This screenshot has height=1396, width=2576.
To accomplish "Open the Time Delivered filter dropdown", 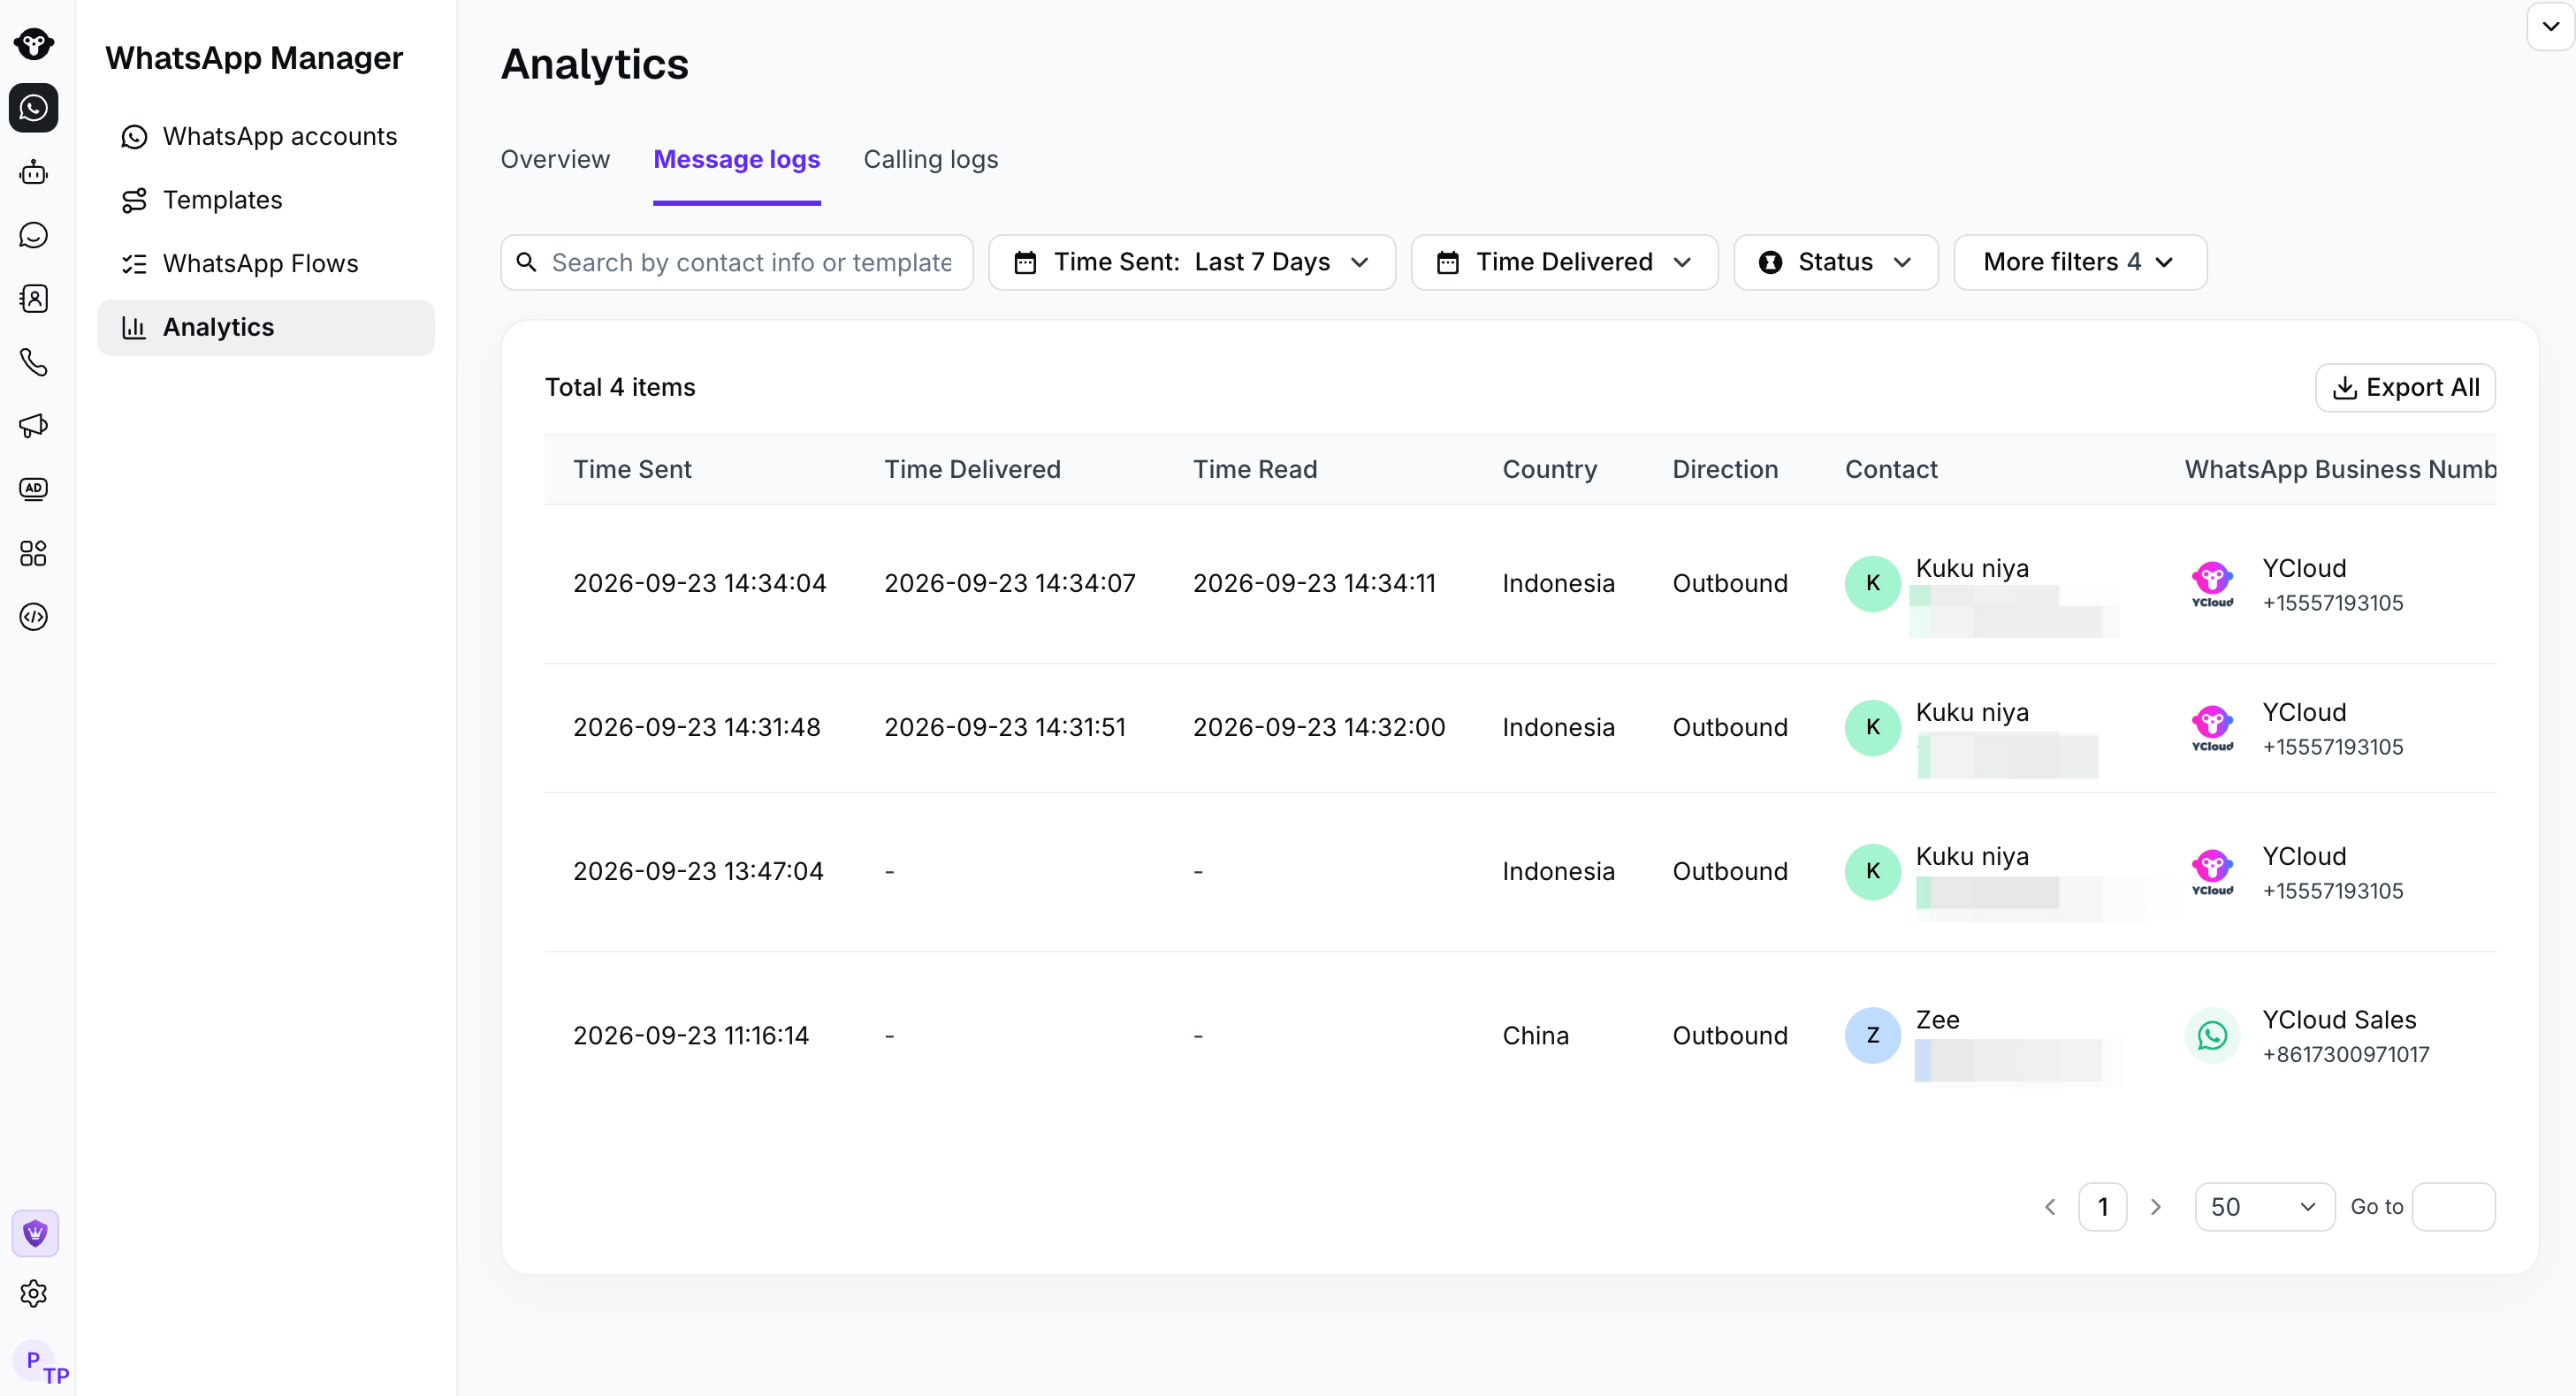I will point(1564,262).
